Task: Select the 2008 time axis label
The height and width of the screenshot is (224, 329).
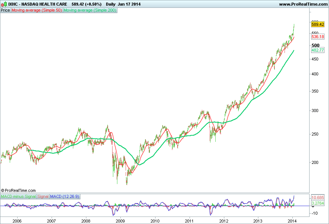Action: coord(86,221)
